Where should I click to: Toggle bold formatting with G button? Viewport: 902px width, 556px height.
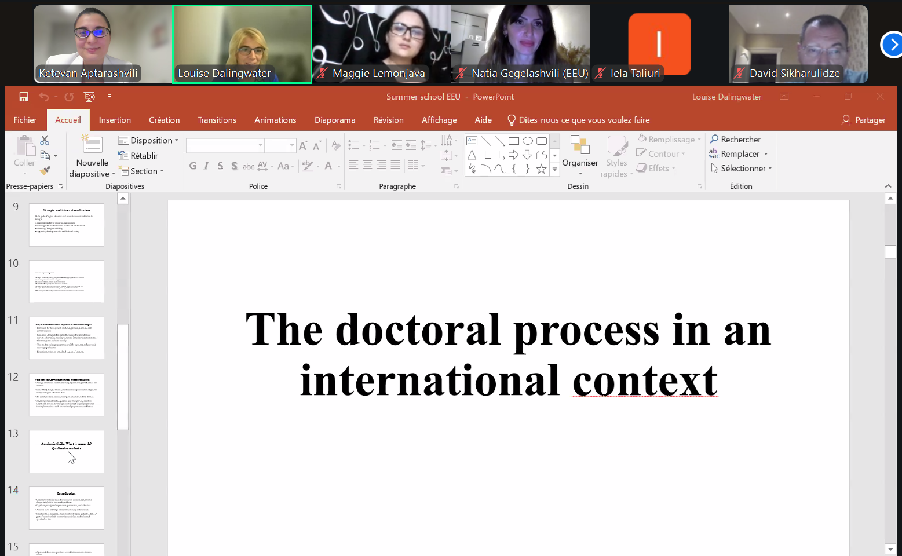tap(193, 166)
